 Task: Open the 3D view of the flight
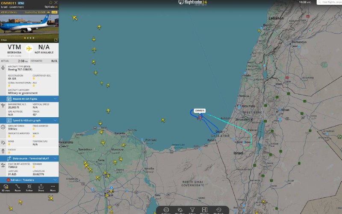6,188
